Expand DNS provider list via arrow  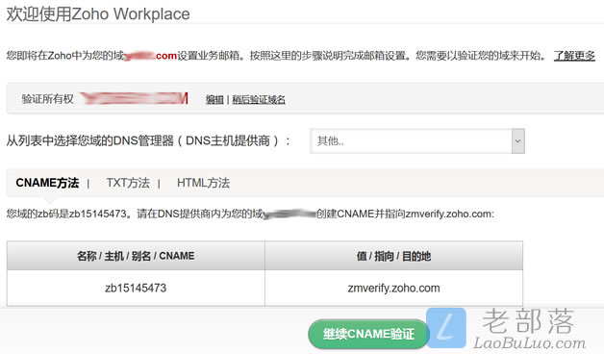(518, 141)
